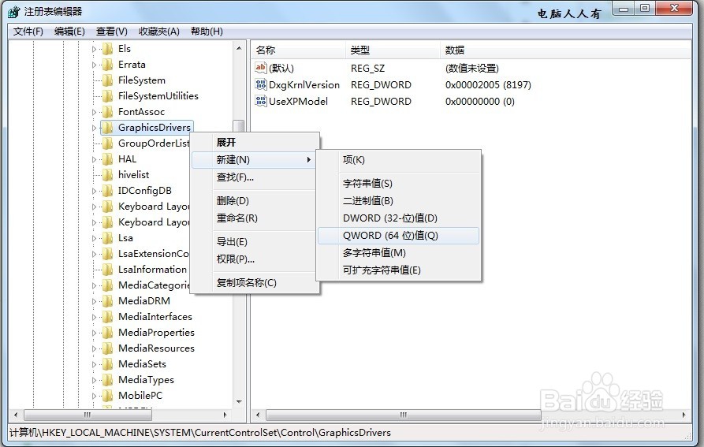The height and width of the screenshot is (447, 704).
Task: Click the MobilePC folder icon
Action: [x=107, y=396]
